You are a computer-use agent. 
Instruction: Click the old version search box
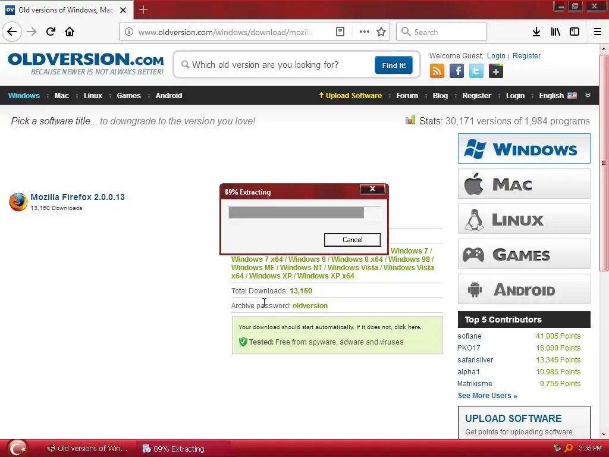click(275, 65)
